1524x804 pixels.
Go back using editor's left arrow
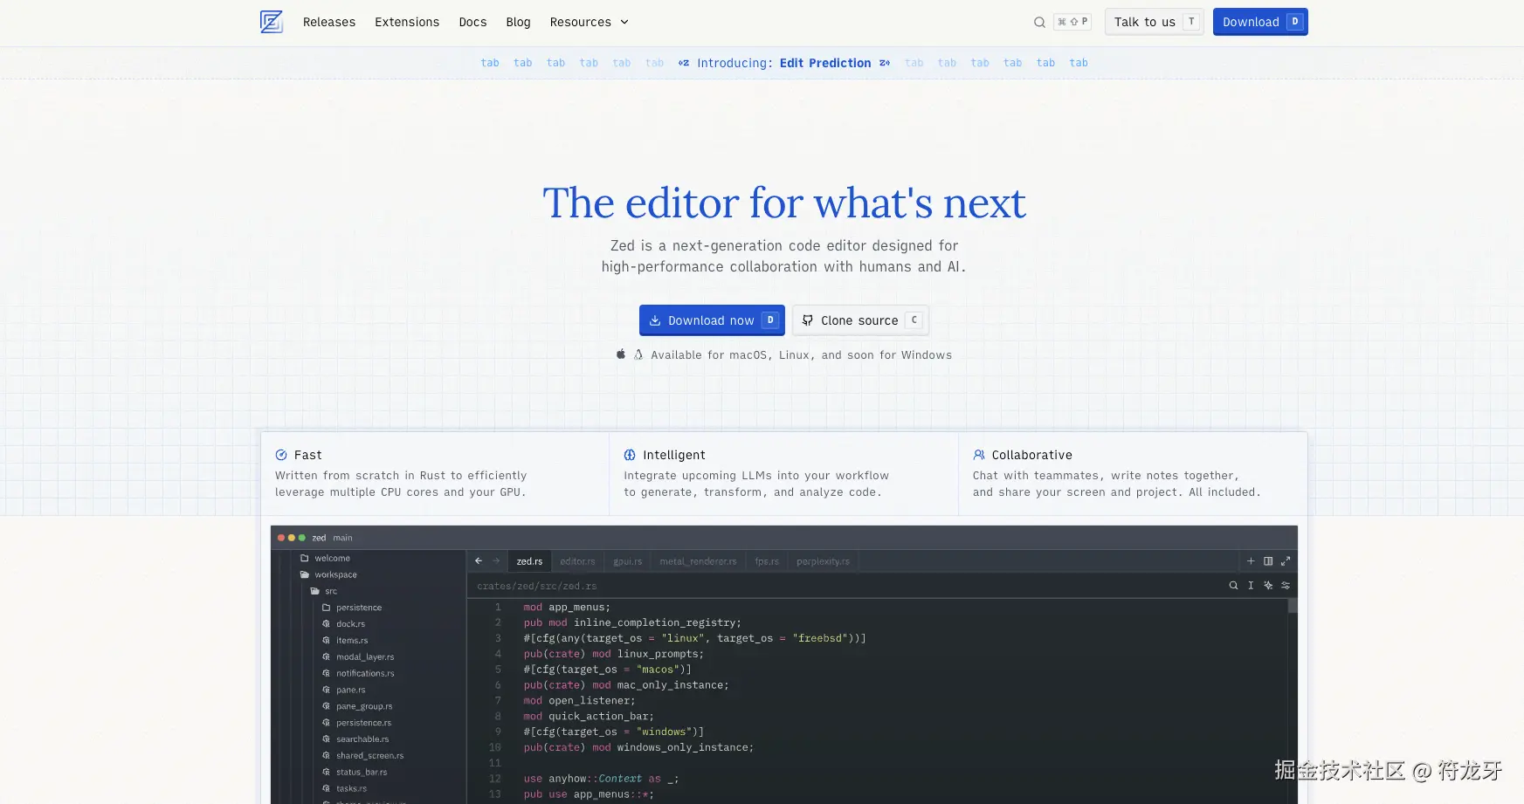[x=479, y=561]
